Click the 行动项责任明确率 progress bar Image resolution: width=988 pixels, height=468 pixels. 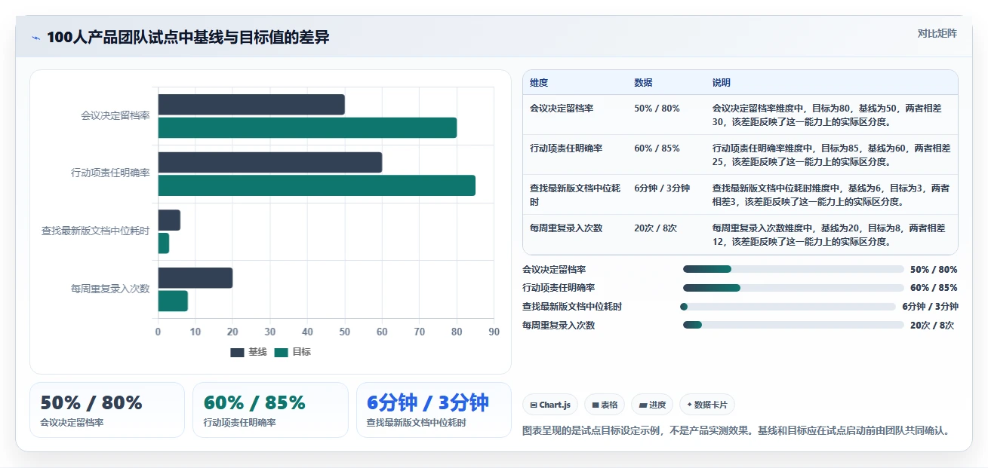(x=793, y=288)
